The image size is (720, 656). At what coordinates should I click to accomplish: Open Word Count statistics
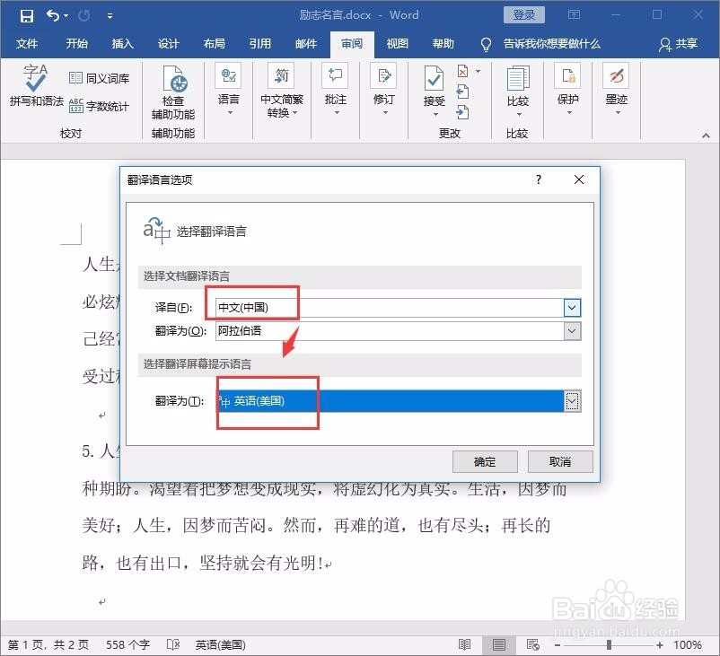tap(98, 103)
